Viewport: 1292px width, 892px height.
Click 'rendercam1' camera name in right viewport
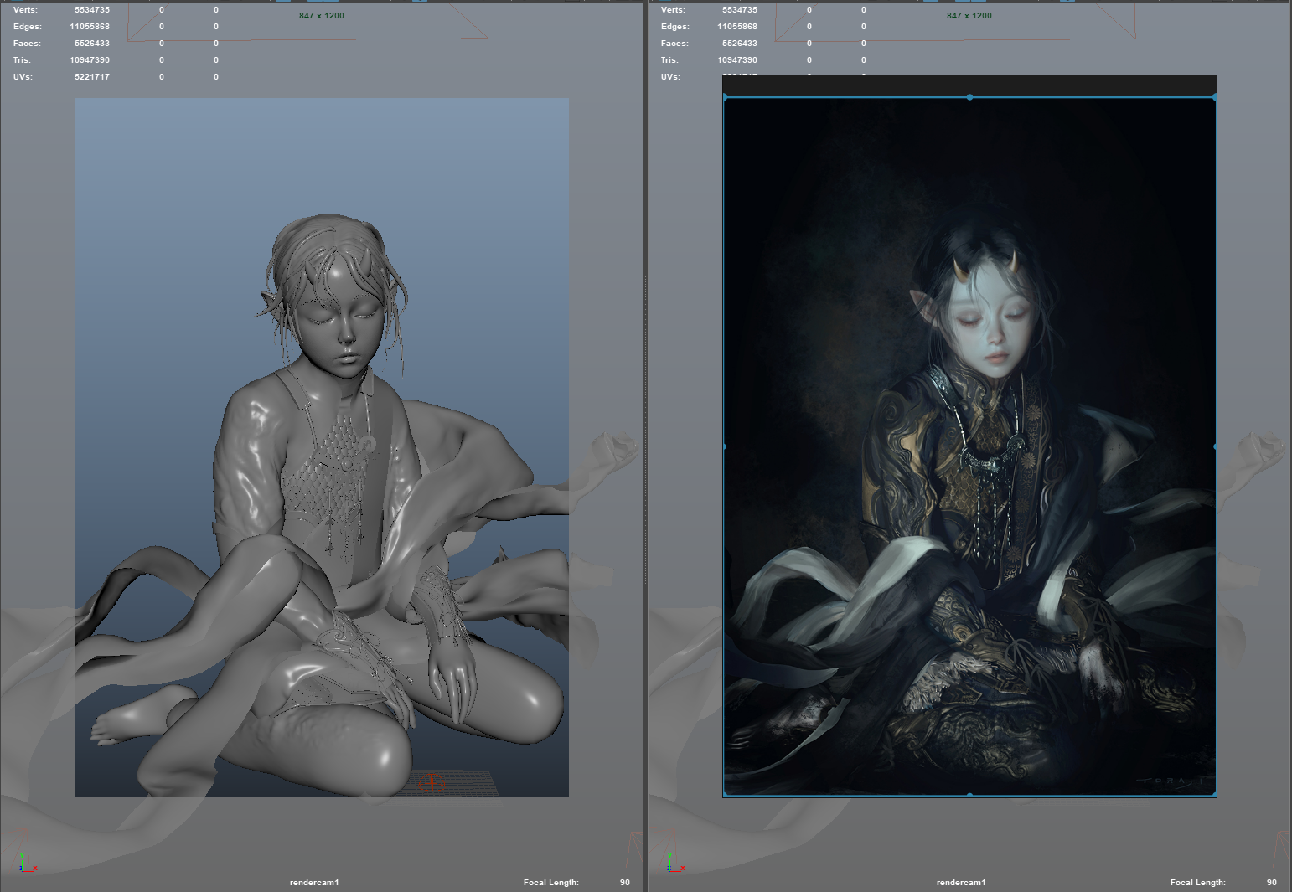[961, 883]
